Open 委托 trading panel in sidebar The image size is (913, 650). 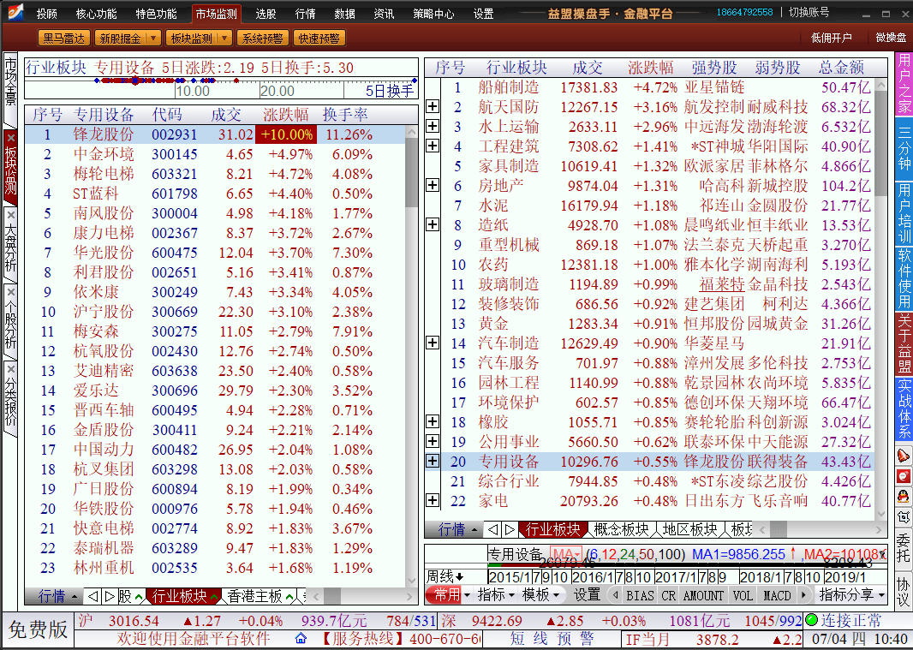903,549
